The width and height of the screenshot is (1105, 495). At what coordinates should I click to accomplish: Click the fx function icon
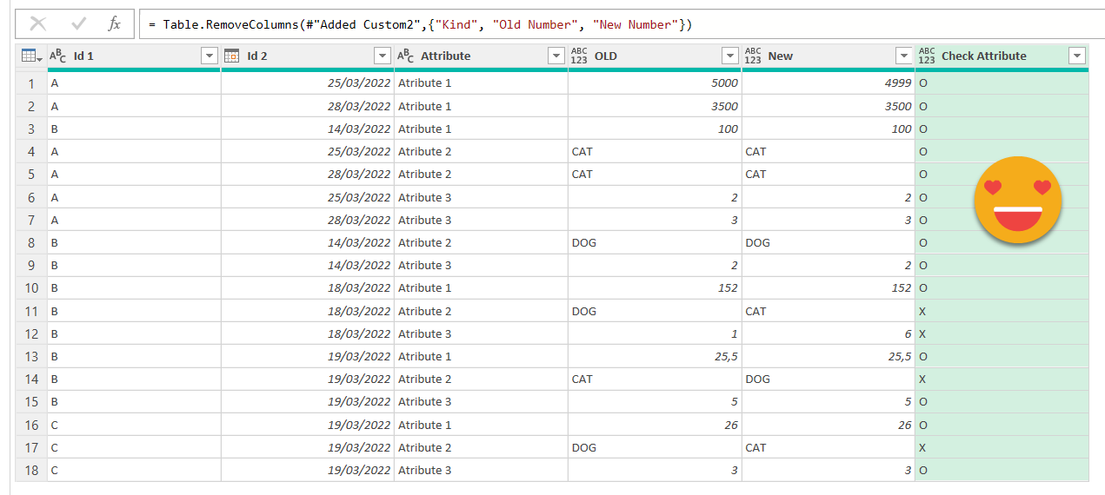(114, 24)
